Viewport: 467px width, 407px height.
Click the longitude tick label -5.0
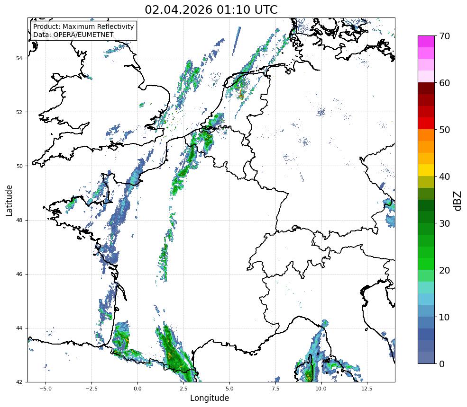46,389
